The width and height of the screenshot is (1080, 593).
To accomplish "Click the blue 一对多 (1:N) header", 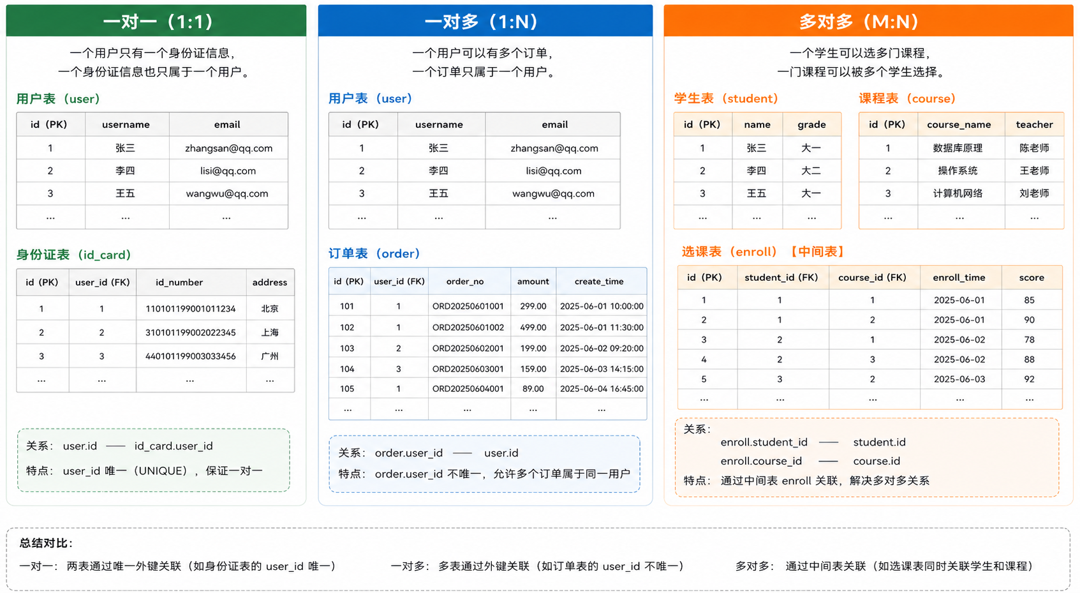I will [x=485, y=21].
